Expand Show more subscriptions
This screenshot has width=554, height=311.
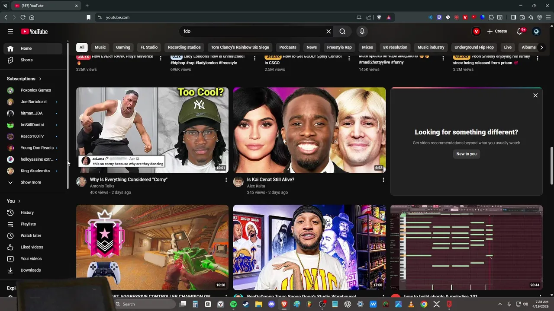click(33, 182)
